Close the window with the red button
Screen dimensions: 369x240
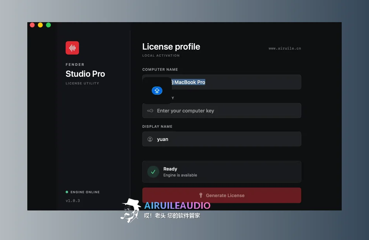coord(32,25)
